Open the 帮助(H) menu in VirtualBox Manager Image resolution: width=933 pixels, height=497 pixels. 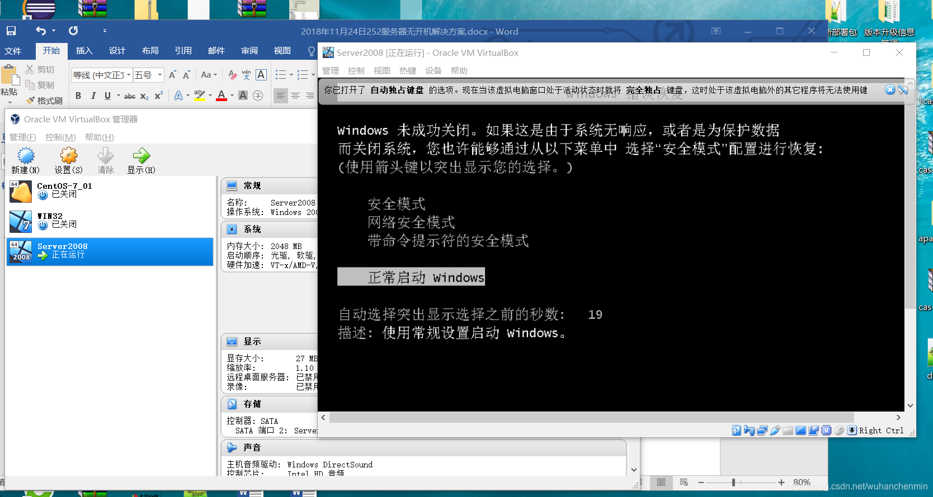(x=99, y=137)
